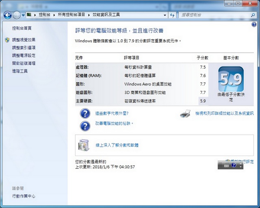Click the 記憶體 (RAM) subscore 7.6
This screenshot has height=208, width=260.
(203, 76)
